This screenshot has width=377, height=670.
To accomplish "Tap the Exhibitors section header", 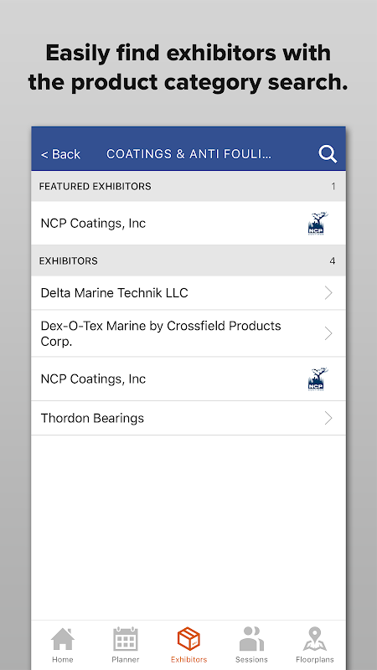I will (188, 260).
